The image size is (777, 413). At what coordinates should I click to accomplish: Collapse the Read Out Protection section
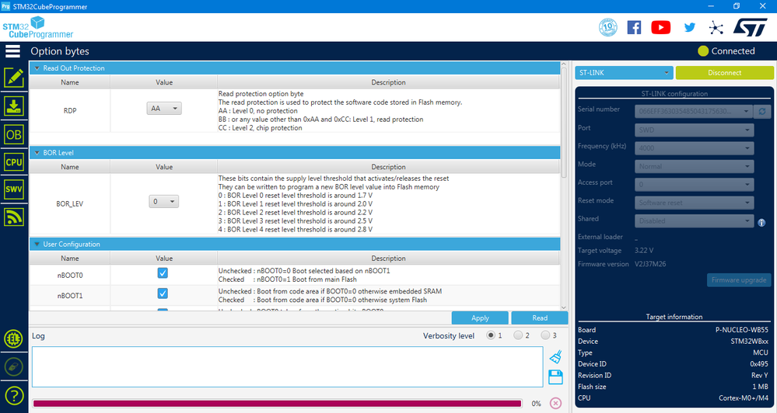tap(37, 68)
